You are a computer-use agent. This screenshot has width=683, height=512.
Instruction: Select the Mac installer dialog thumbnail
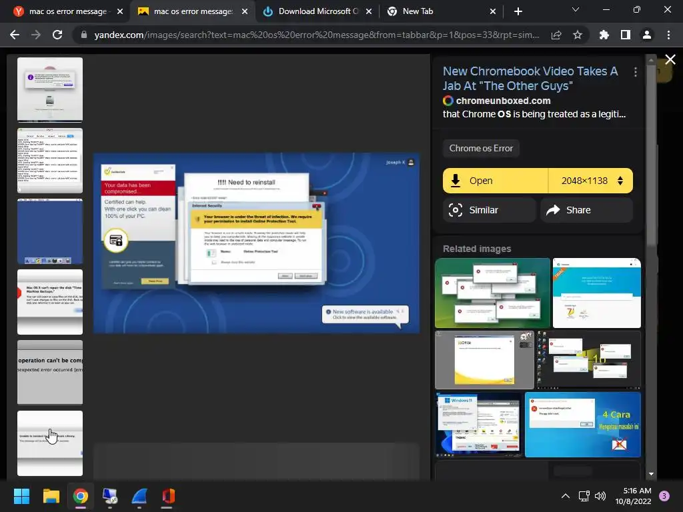click(x=49, y=89)
